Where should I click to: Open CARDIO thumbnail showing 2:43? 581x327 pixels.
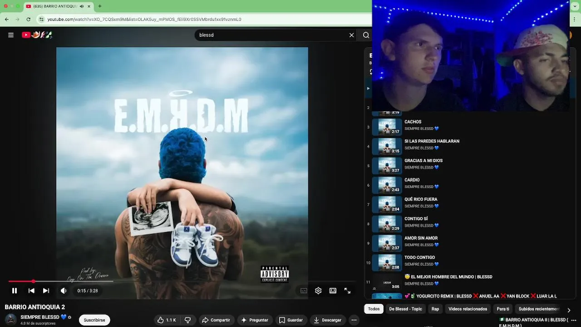click(x=387, y=185)
